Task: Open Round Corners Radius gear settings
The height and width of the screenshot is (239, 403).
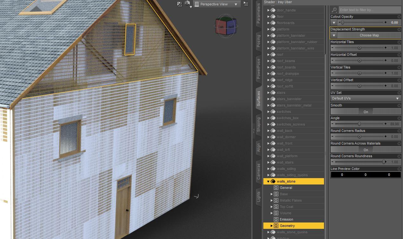Action: [x=399, y=131]
